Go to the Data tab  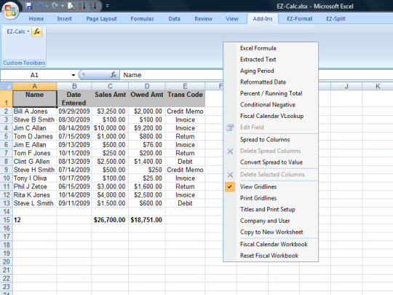[174, 19]
